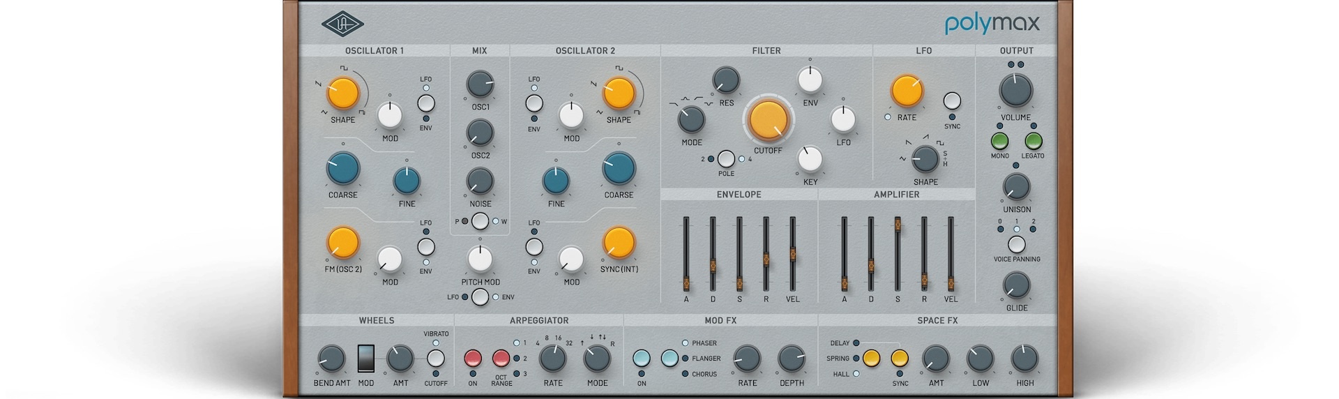1339x399 pixels.
Task: Click the Mod FX RATE knob
Action: coord(747,359)
